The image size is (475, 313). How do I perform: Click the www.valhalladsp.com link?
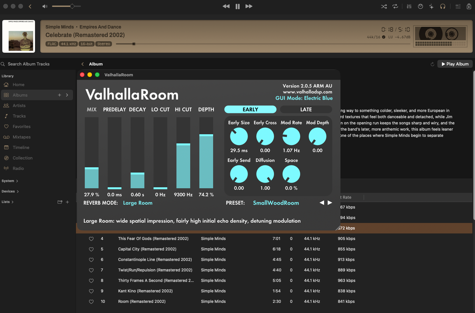307,92
